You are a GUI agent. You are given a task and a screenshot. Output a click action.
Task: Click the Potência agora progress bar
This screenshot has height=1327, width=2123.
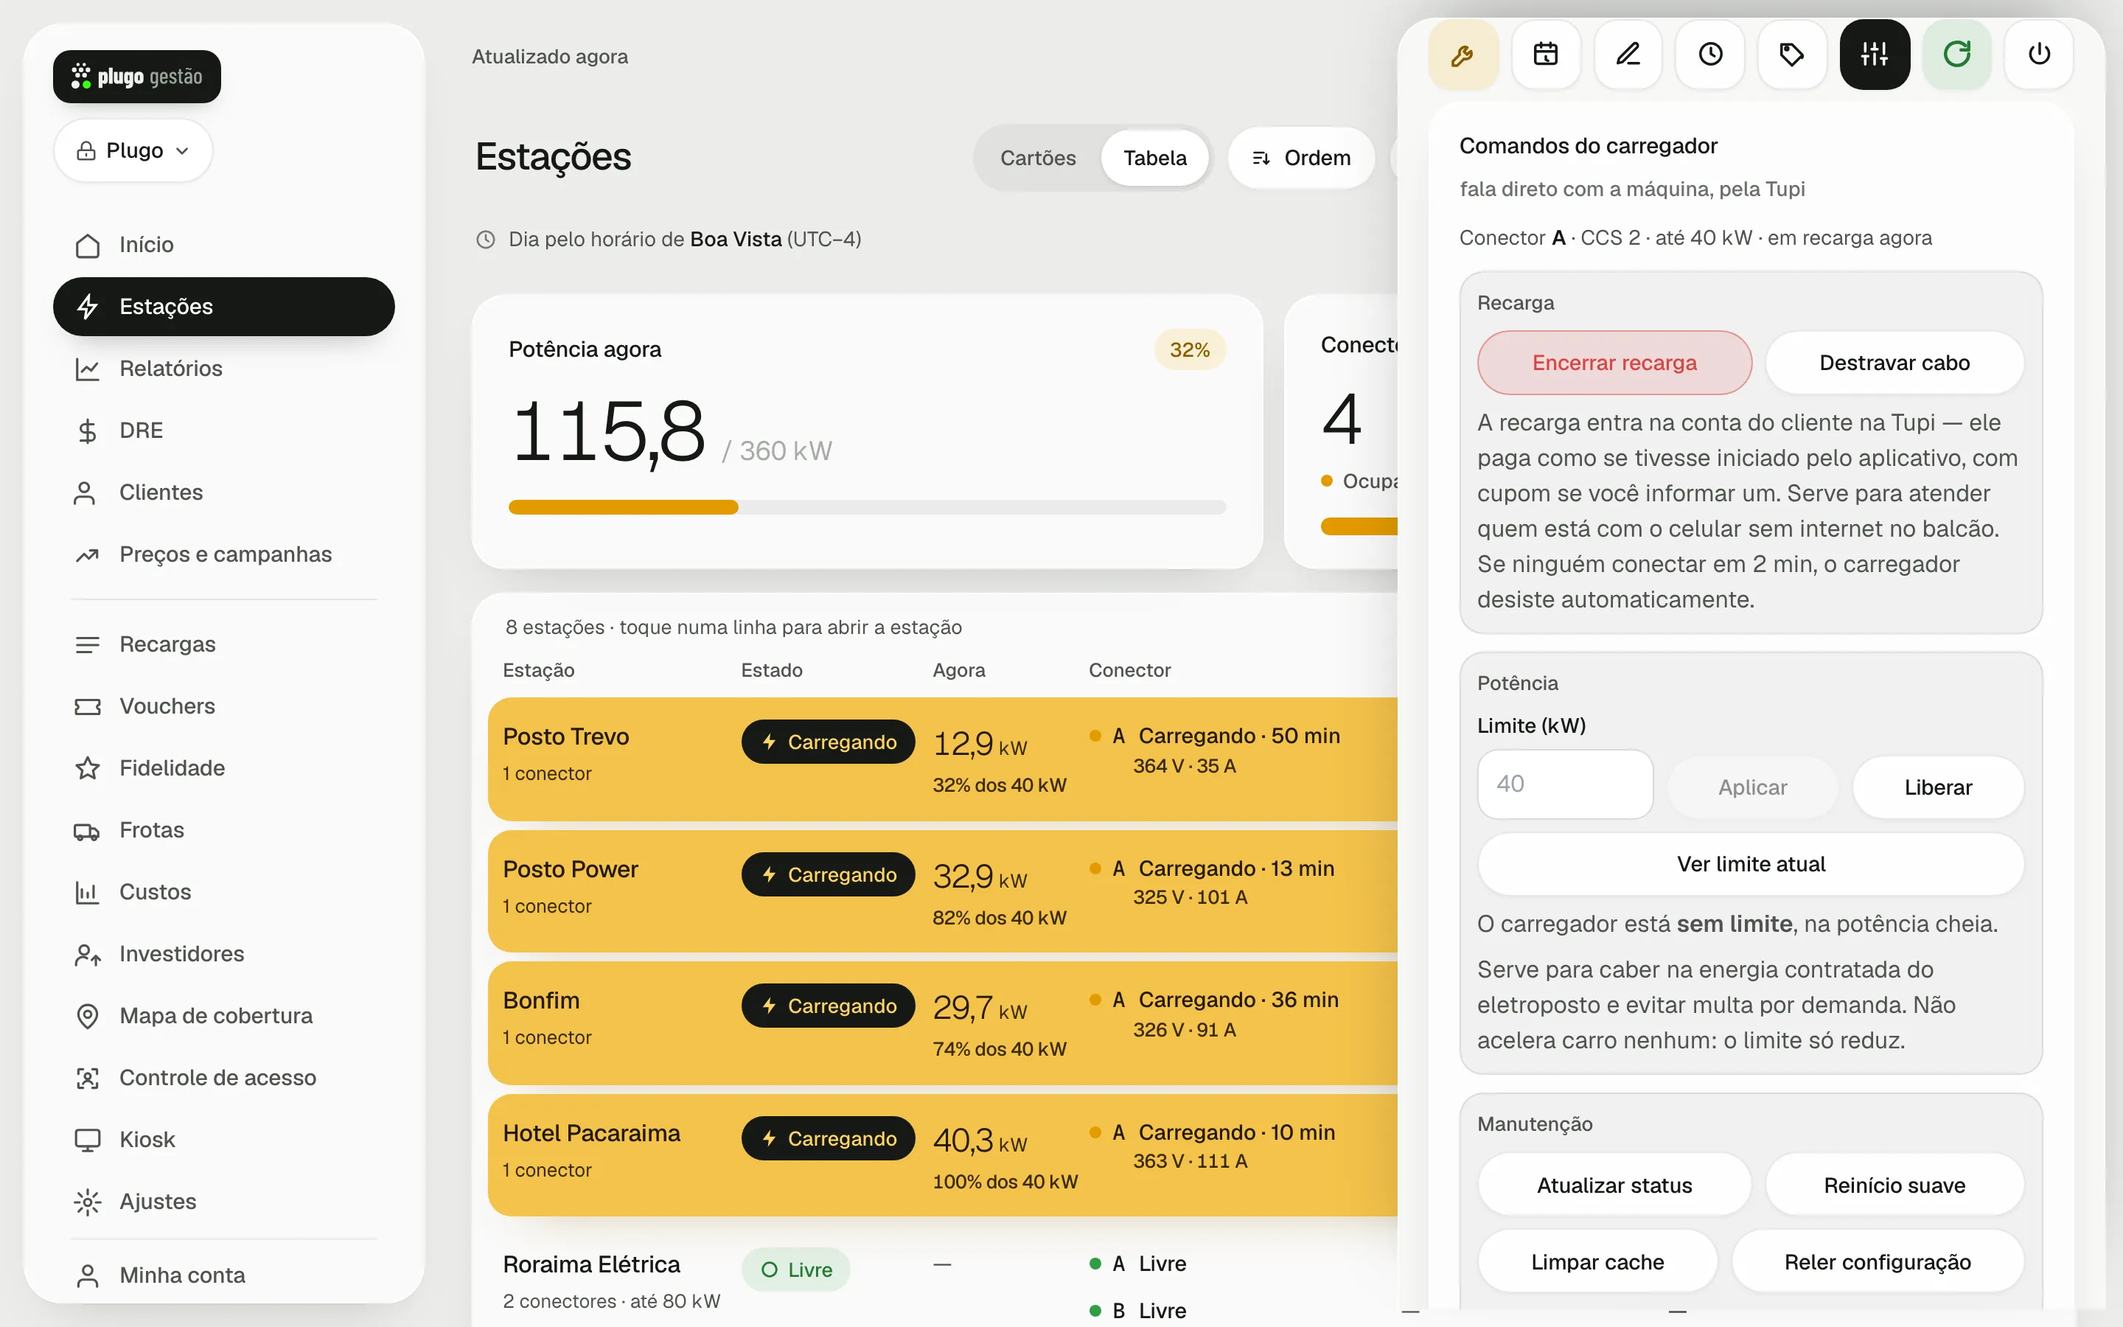coord(867,507)
